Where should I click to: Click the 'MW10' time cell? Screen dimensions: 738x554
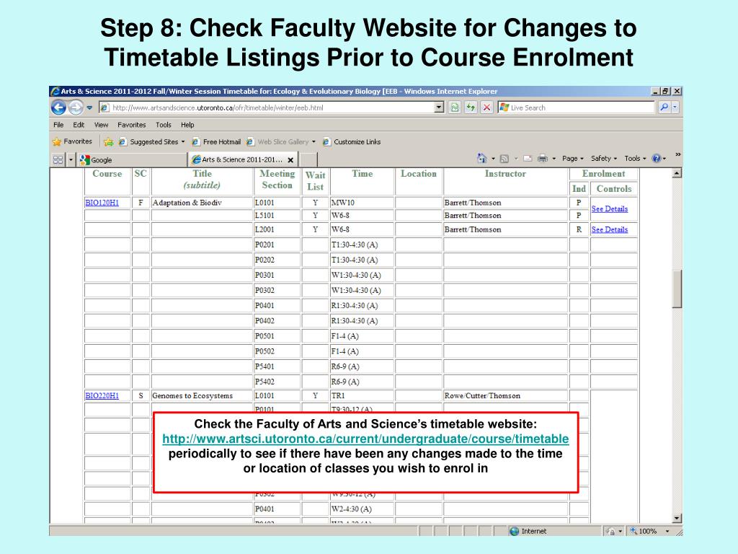362,203
